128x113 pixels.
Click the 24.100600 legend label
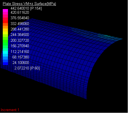pos(21,63)
